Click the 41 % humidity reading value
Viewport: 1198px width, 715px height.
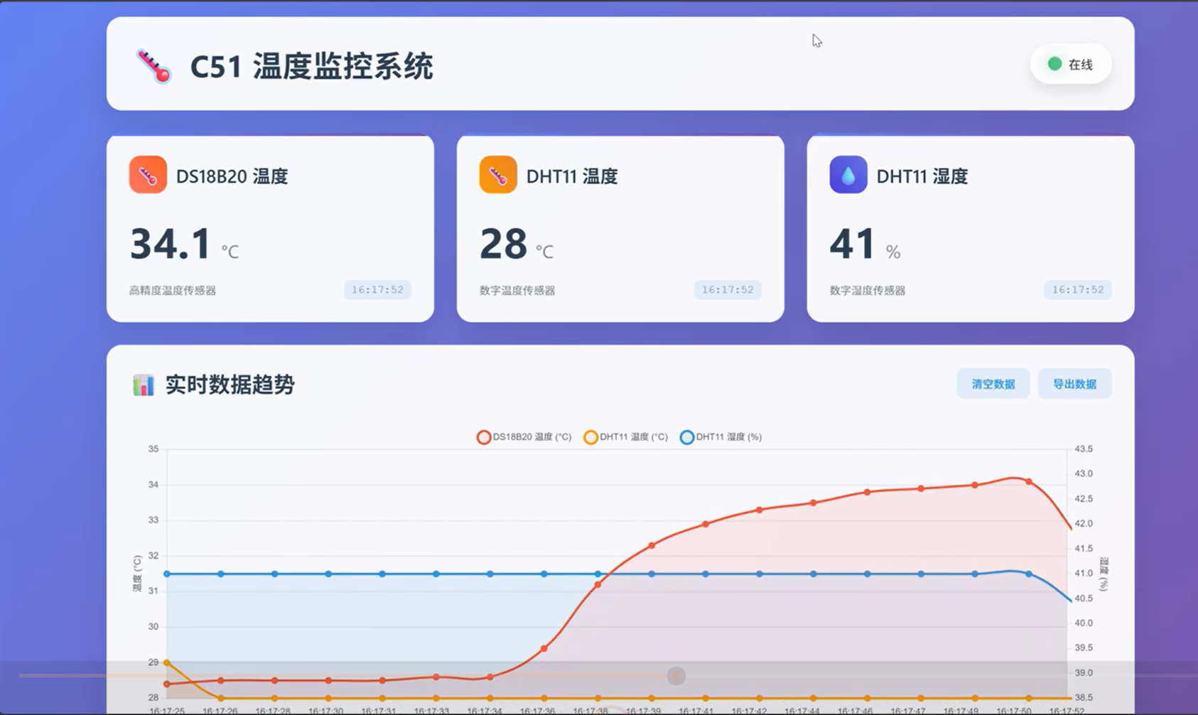852,244
